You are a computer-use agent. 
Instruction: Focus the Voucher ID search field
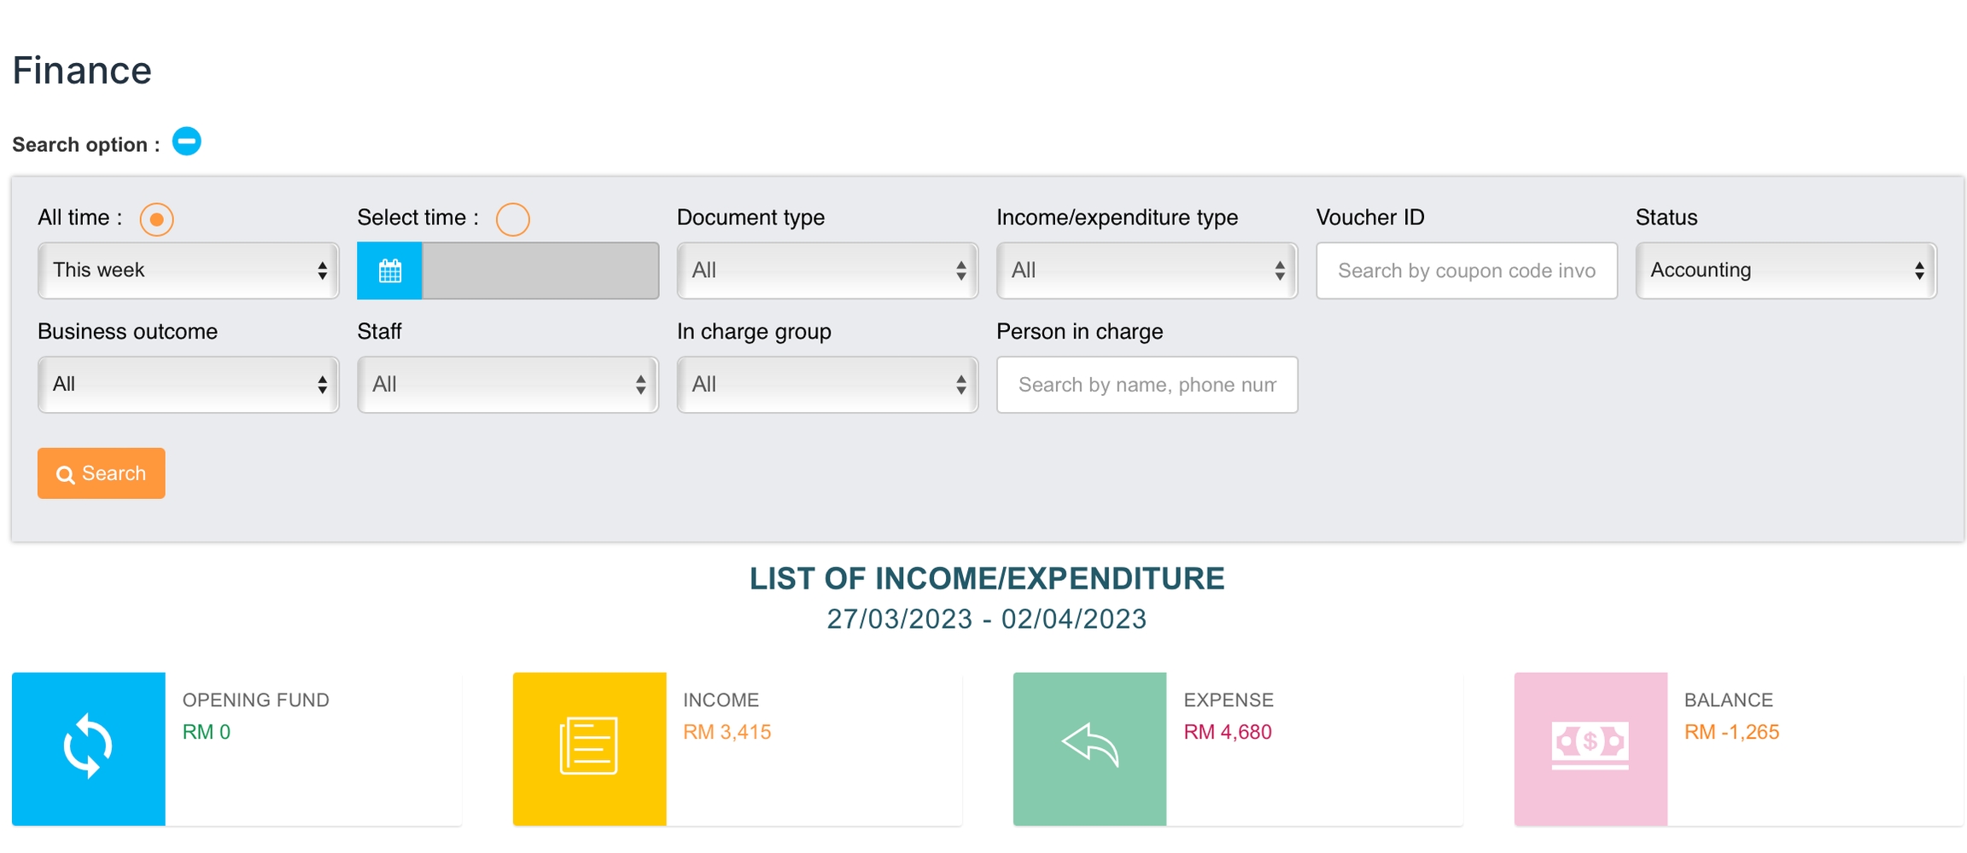tap(1466, 270)
